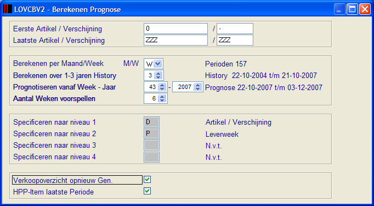Click the Eerste Artikel input field
Screen dimensions: 374x206
[x=176, y=29]
